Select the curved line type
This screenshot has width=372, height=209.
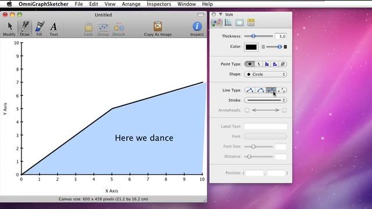pos(260,91)
